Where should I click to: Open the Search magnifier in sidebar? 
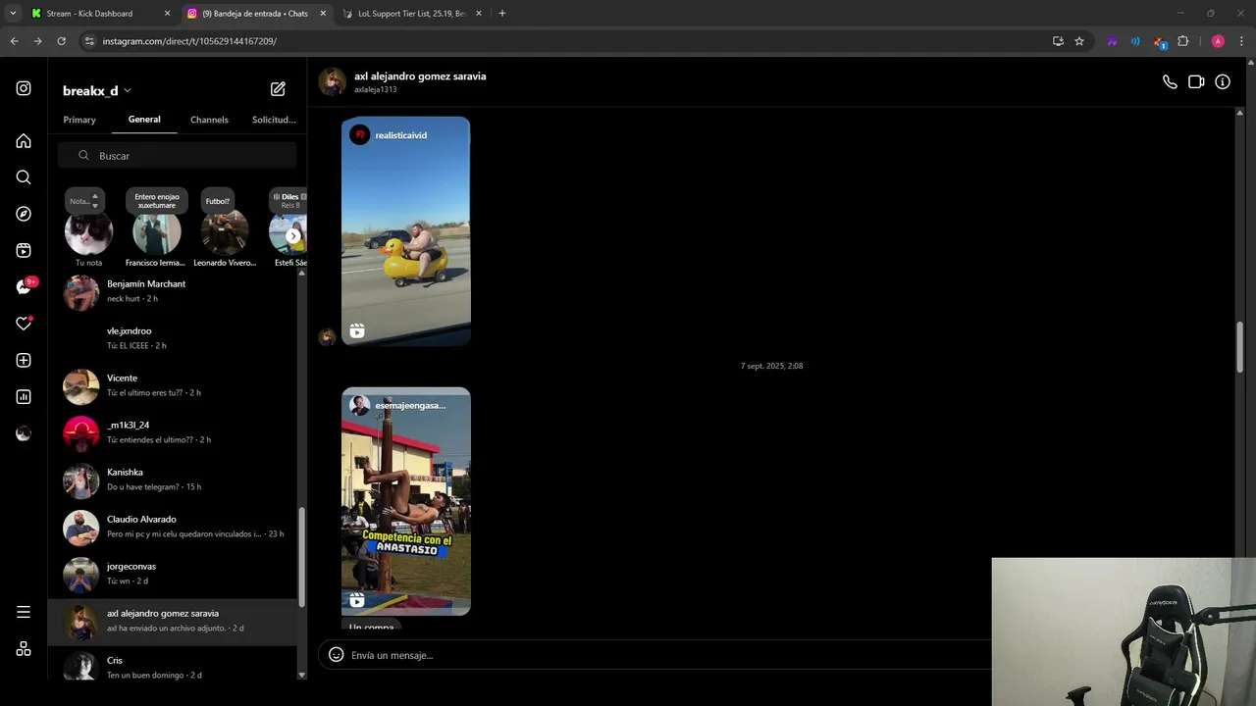[x=24, y=177]
